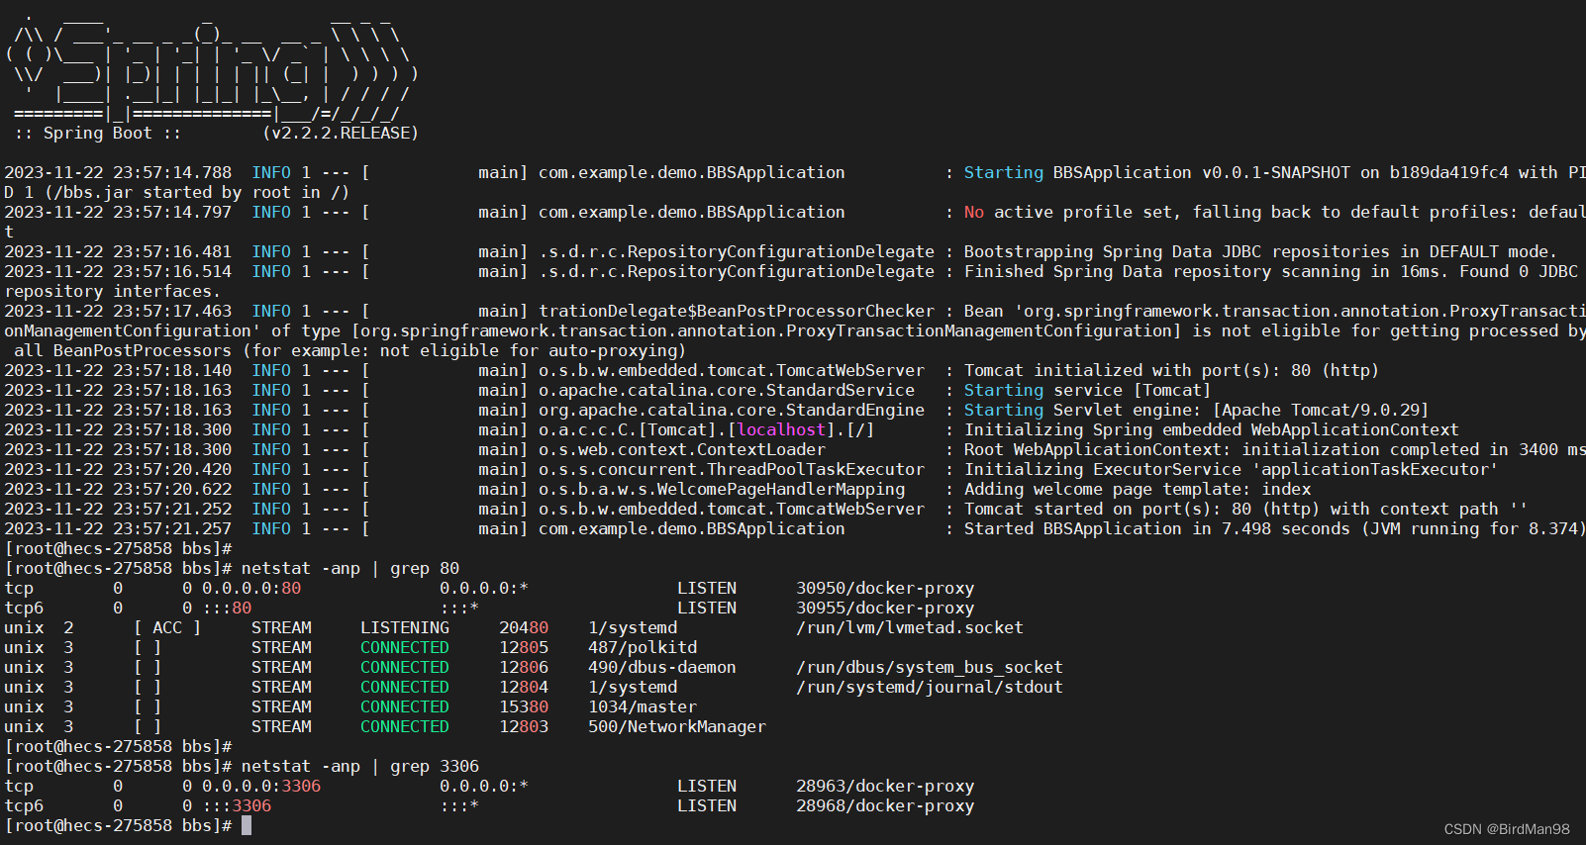Image resolution: width=1586 pixels, height=845 pixels.
Task: Select the :::3306 tcp6 local address
Action: click(237, 805)
